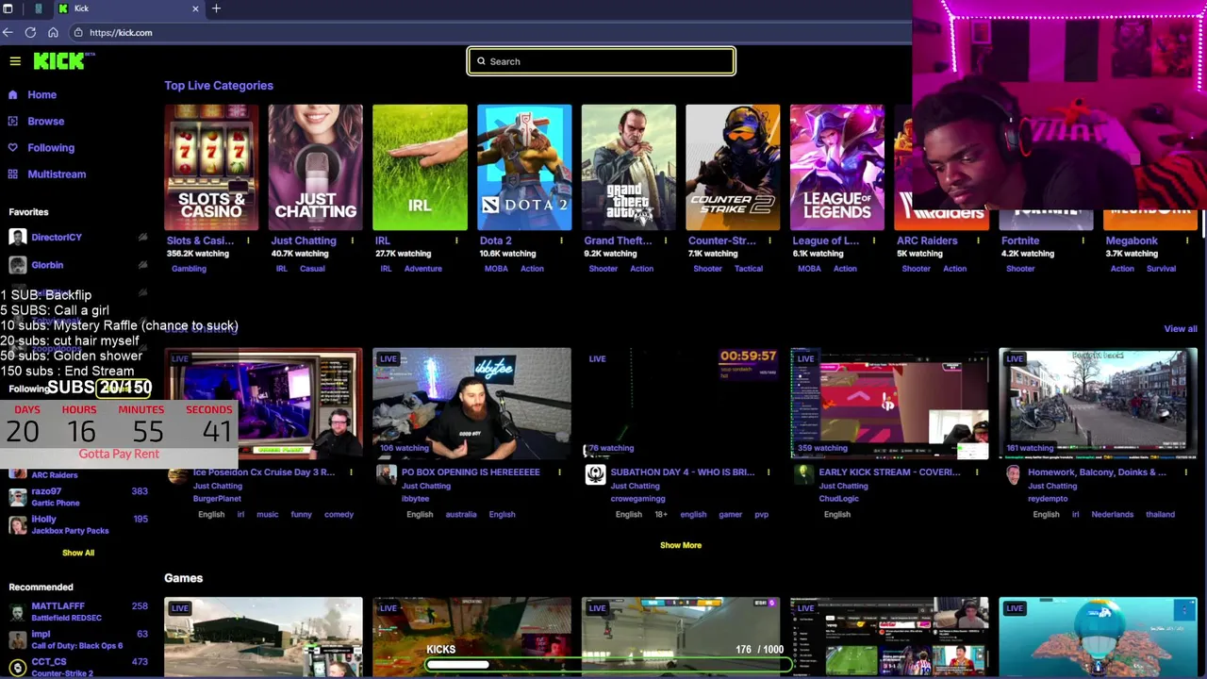
Task: Open Home in the sidebar
Action: 41,95
